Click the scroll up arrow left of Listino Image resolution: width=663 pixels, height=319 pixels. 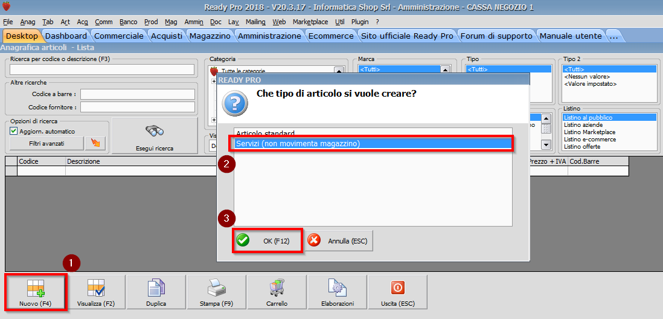(x=546, y=118)
